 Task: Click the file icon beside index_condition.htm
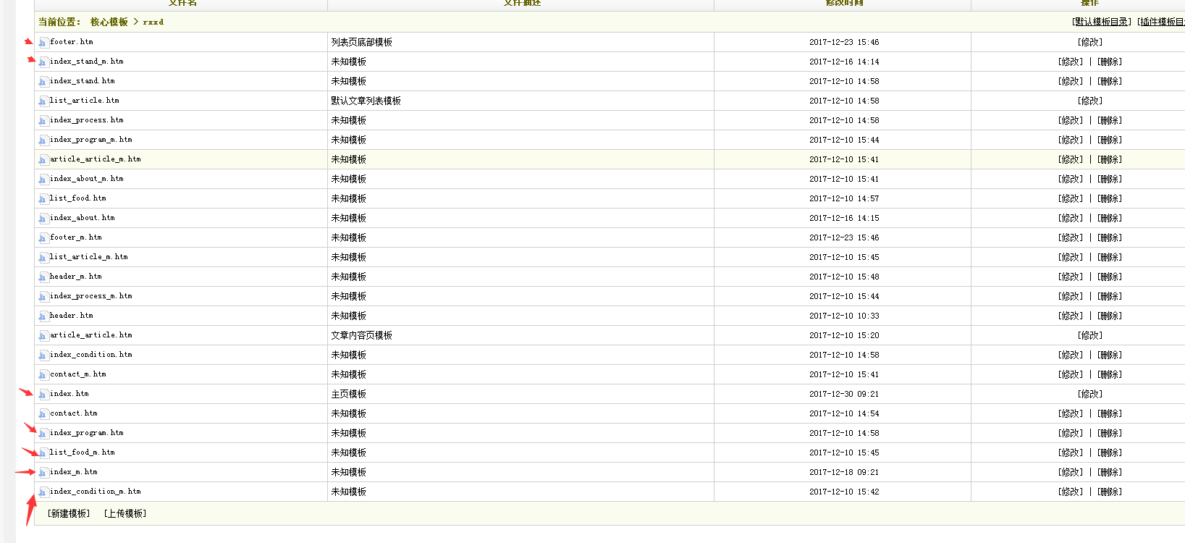43,355
